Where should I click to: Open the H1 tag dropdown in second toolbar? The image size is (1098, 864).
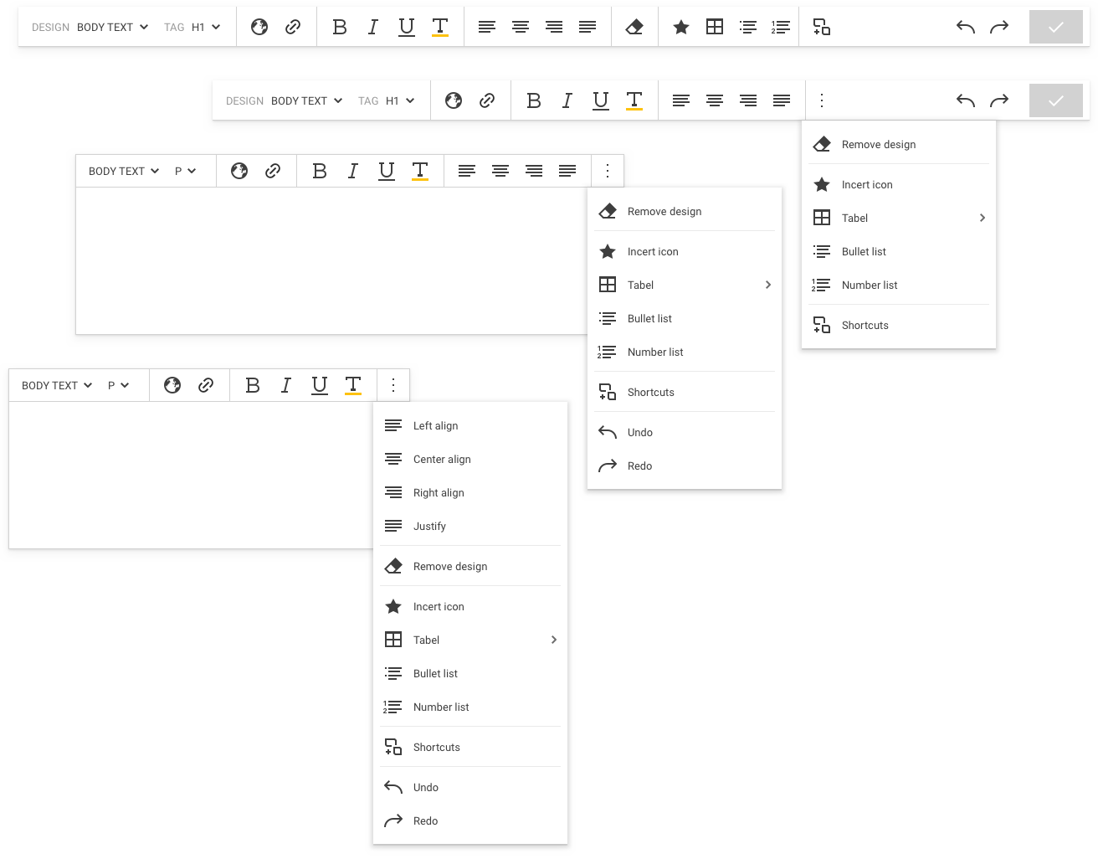click(x=400, y=100)
